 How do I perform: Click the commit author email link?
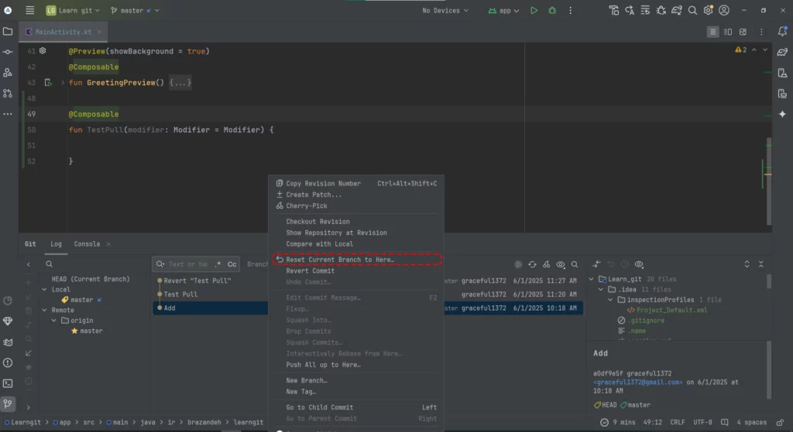tap(638, 382)
